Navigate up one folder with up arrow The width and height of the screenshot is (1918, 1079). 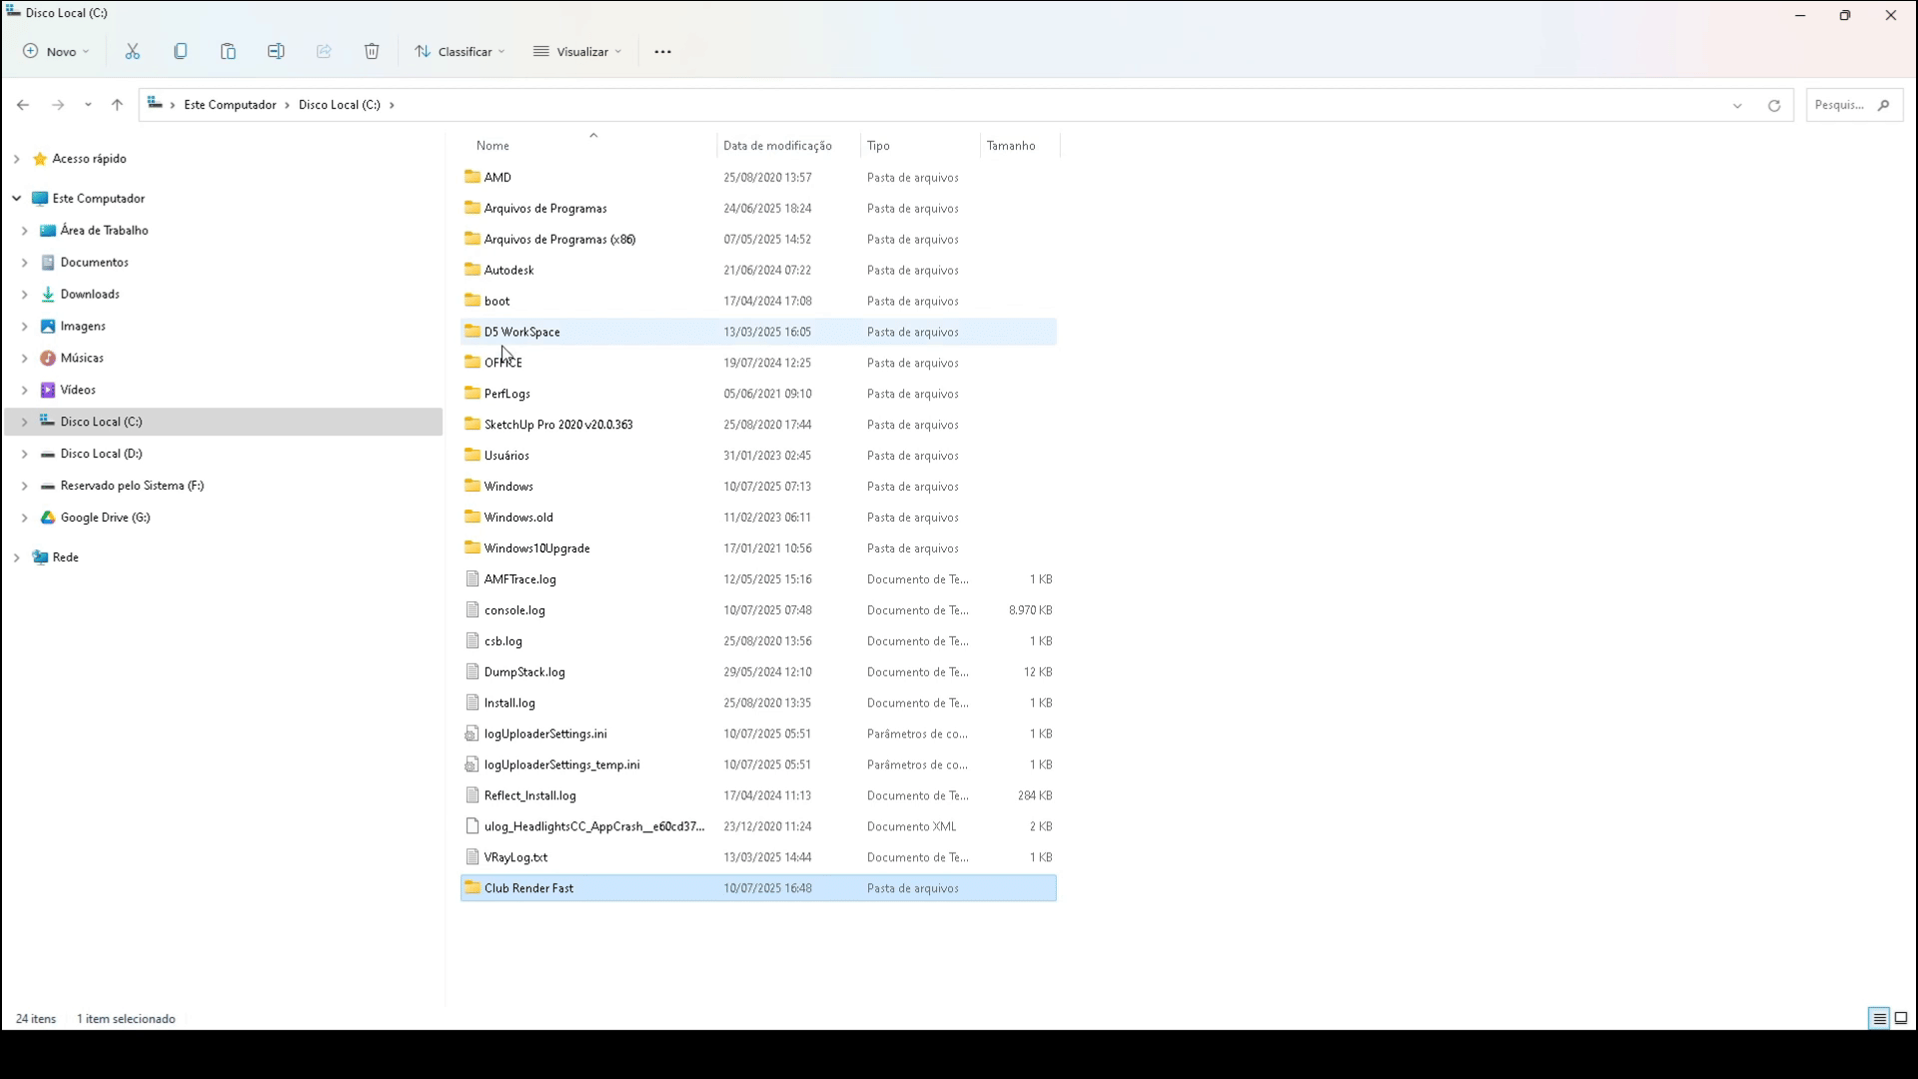117,105
